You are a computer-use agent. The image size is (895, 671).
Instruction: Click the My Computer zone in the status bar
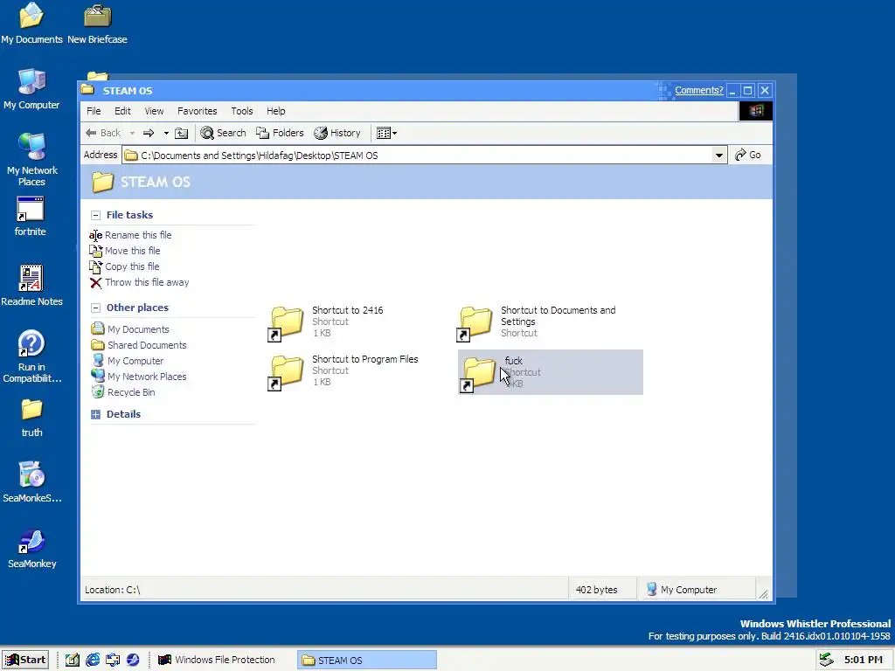pos(682,590)
